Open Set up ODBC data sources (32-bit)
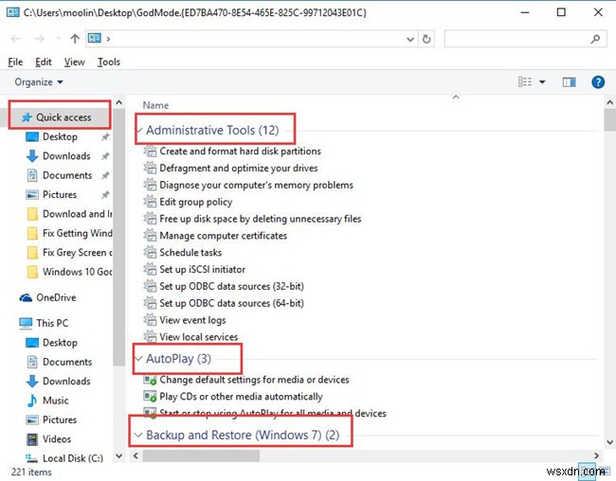Image resolution: width=616 pixels, height=481 pixels. pos(231,286)
